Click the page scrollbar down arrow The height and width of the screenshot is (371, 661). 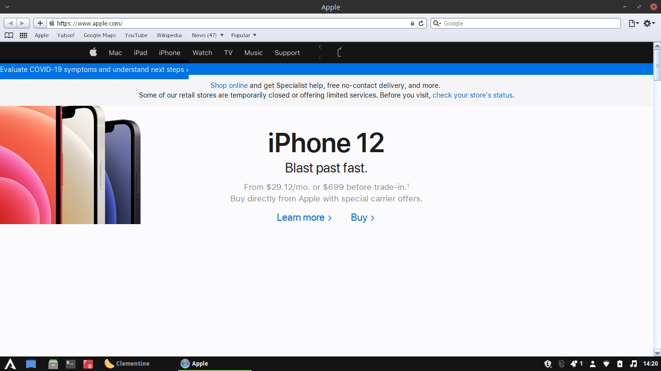(x=657, y=353)
